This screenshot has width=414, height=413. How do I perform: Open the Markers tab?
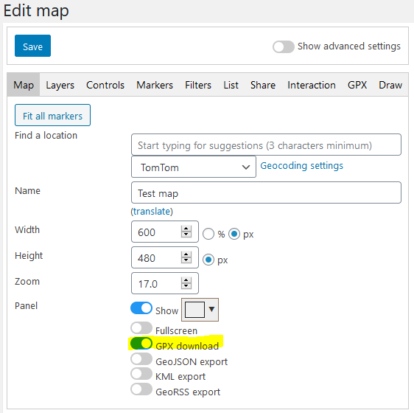pyautogui.click(x=155, y=85)
